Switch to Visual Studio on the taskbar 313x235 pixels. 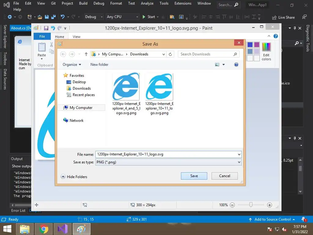(x=63, y=229)
